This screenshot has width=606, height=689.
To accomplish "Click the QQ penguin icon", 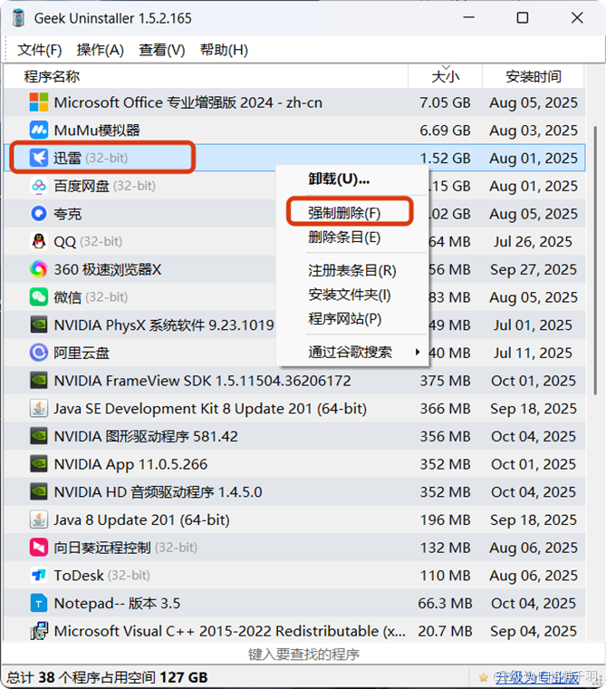I will [39, 241].
